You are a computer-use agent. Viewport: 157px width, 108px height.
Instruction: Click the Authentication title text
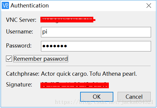coord(30,5)
